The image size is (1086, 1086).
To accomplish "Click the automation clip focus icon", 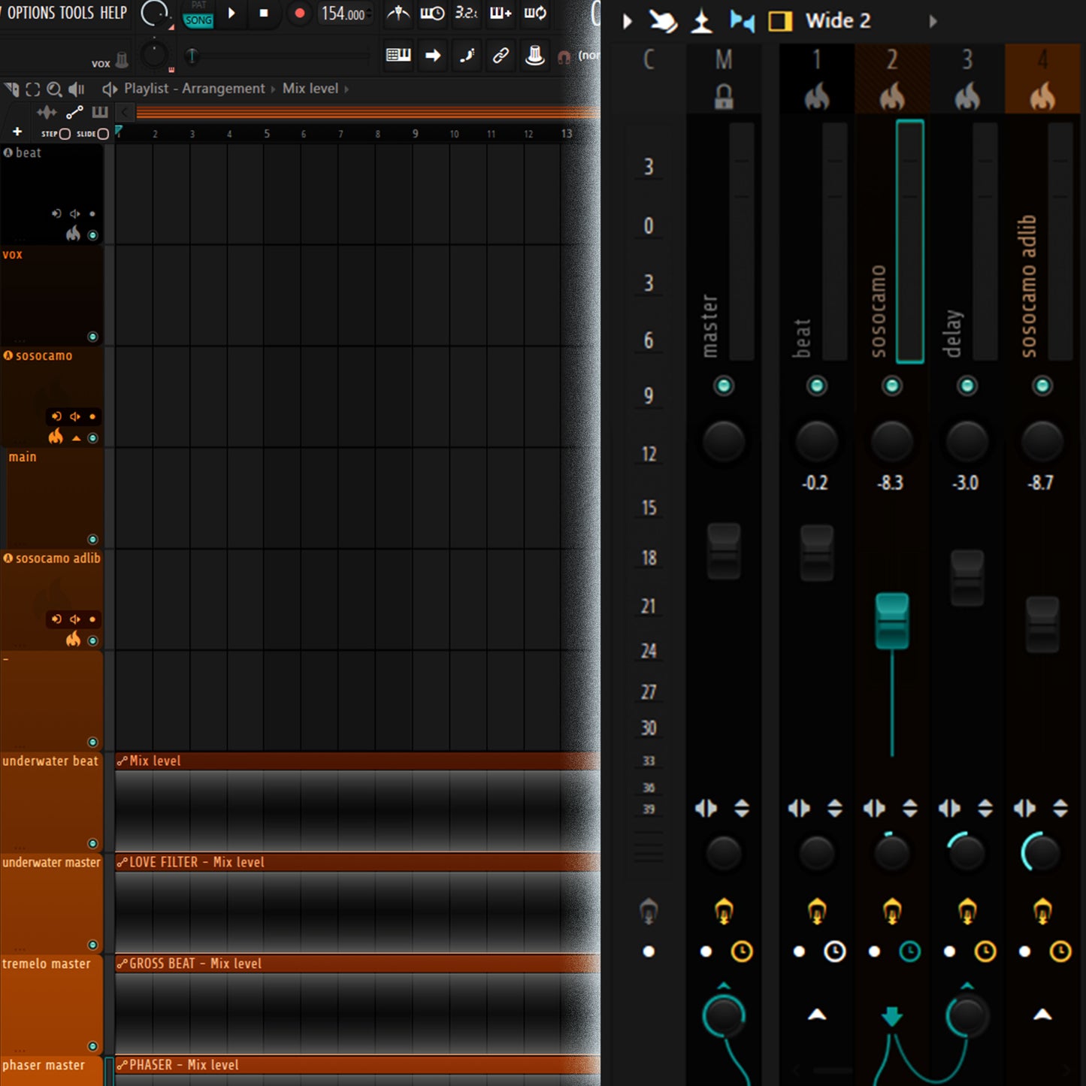I will click(x=74, y=113).
